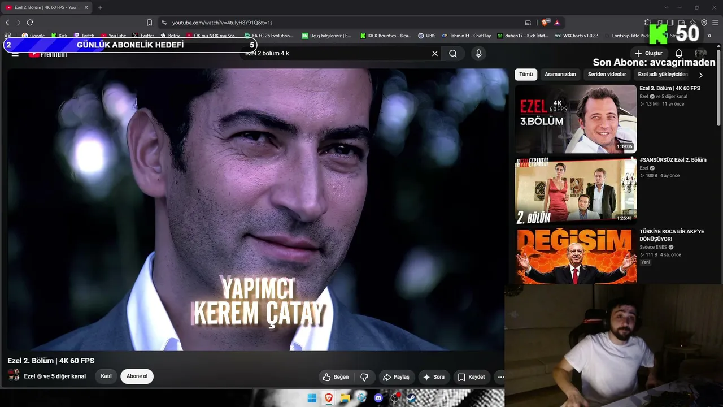Dislike the video with the thumbs-down

tap(364, 377)
